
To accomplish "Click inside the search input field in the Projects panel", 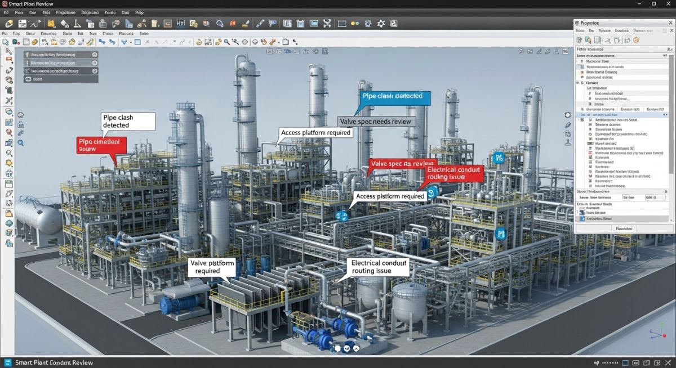I will (620, 49).
